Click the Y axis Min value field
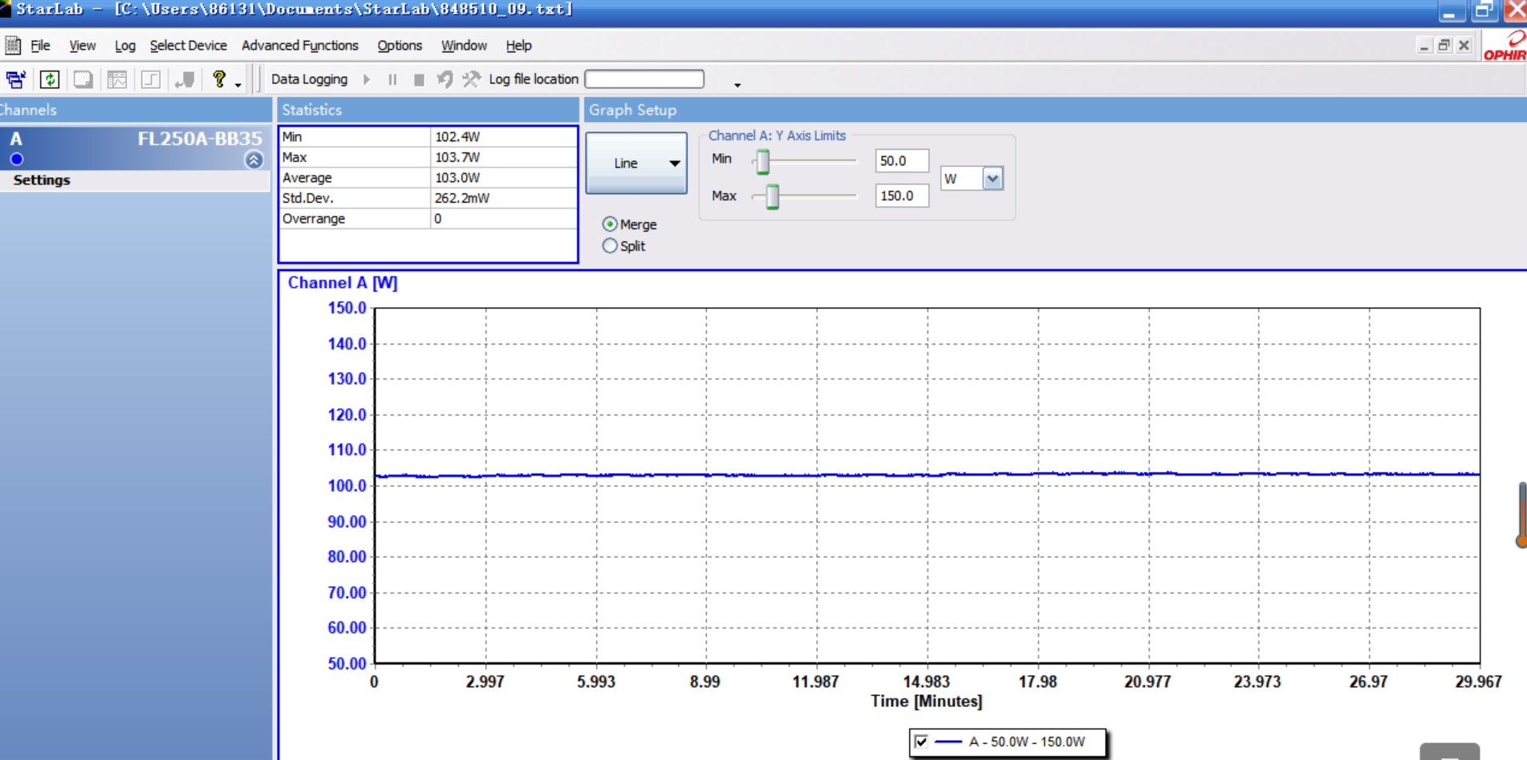This screenshot has height=760, width=1527. point(901,161)
